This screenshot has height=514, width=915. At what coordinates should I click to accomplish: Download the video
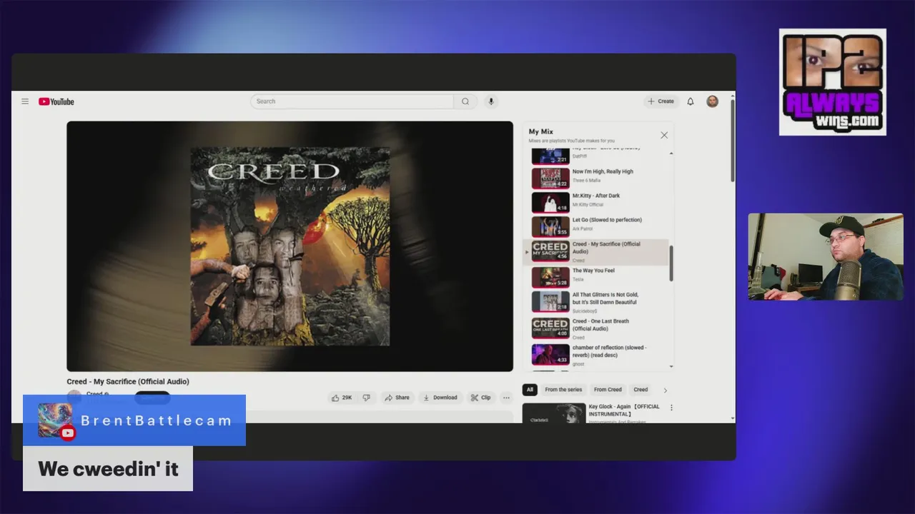[440, 398]
